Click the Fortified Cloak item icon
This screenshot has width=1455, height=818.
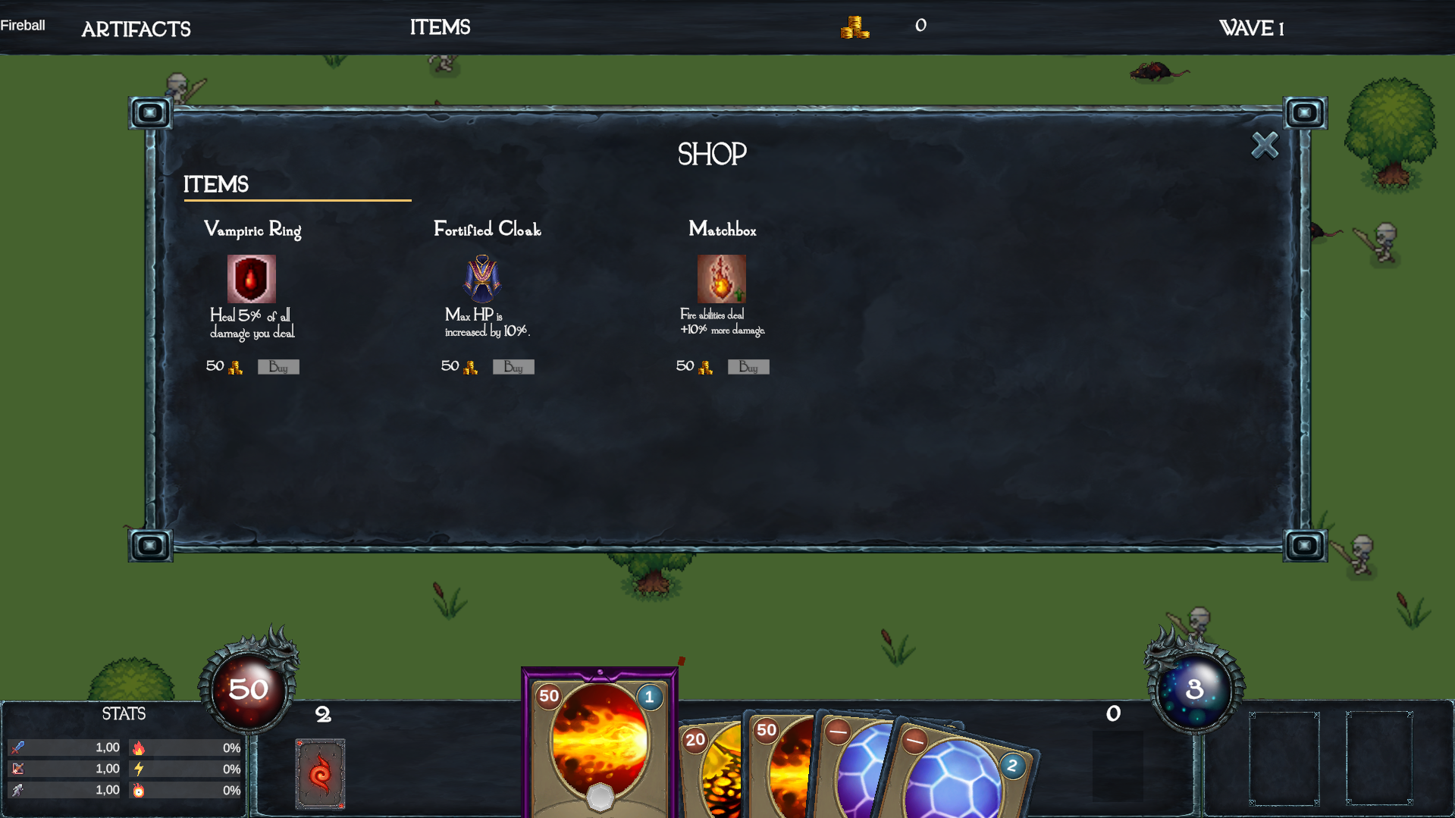[482, 278]
